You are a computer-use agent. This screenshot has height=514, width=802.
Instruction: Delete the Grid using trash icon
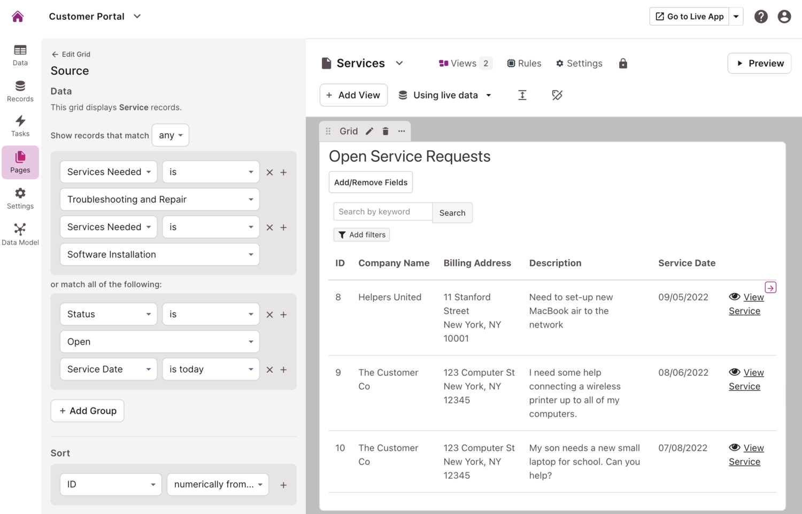(x=385, y=131)
